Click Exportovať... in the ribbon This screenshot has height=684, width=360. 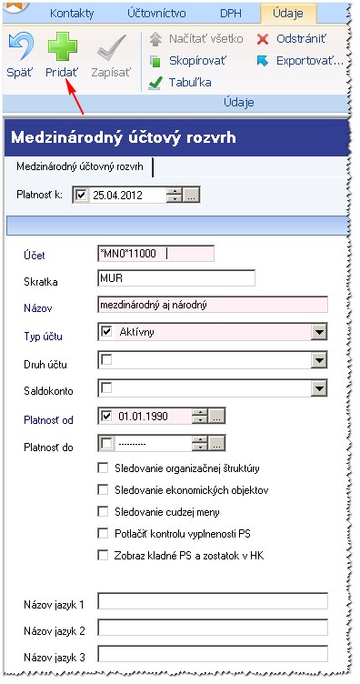click(x=301, y=61)
